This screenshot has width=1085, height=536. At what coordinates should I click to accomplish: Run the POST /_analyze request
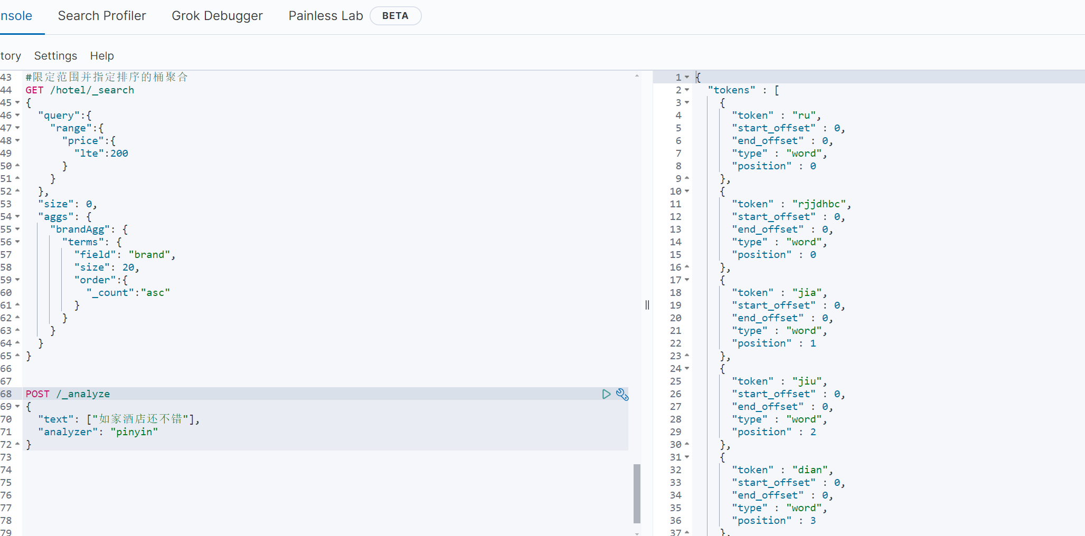point(606,394)
